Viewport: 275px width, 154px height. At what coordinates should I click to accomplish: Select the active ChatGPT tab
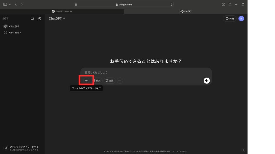[x=185, y=11]
